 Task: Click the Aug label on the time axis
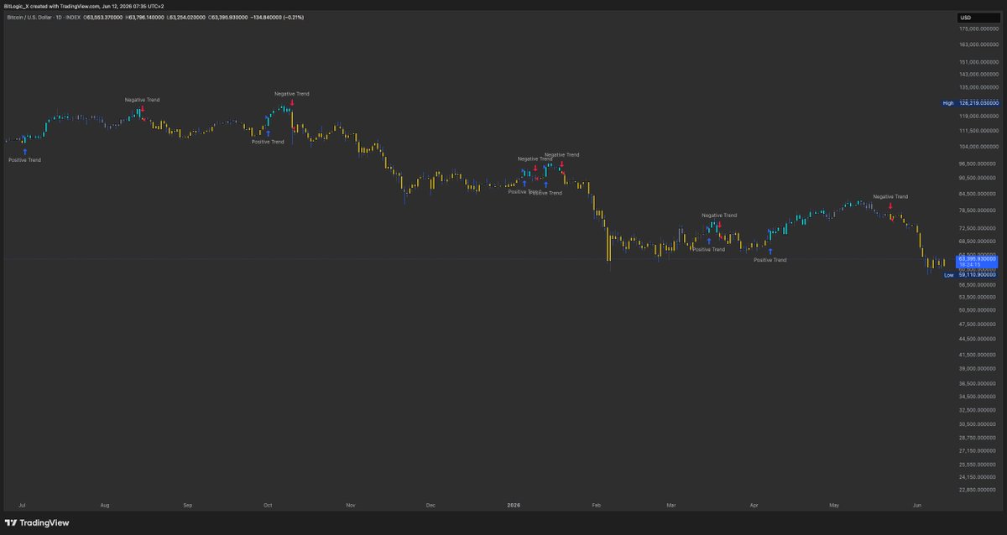tap(105, 506)
